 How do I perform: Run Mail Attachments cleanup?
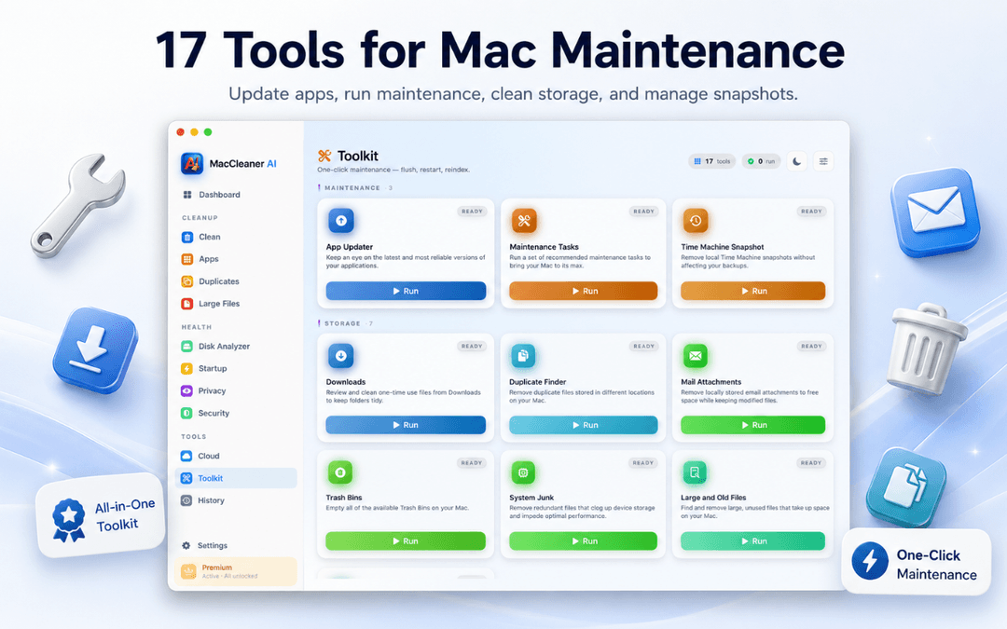coord(752,425)
